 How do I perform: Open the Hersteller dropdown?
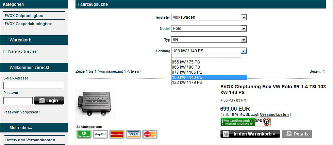click(x=209, y=17)
